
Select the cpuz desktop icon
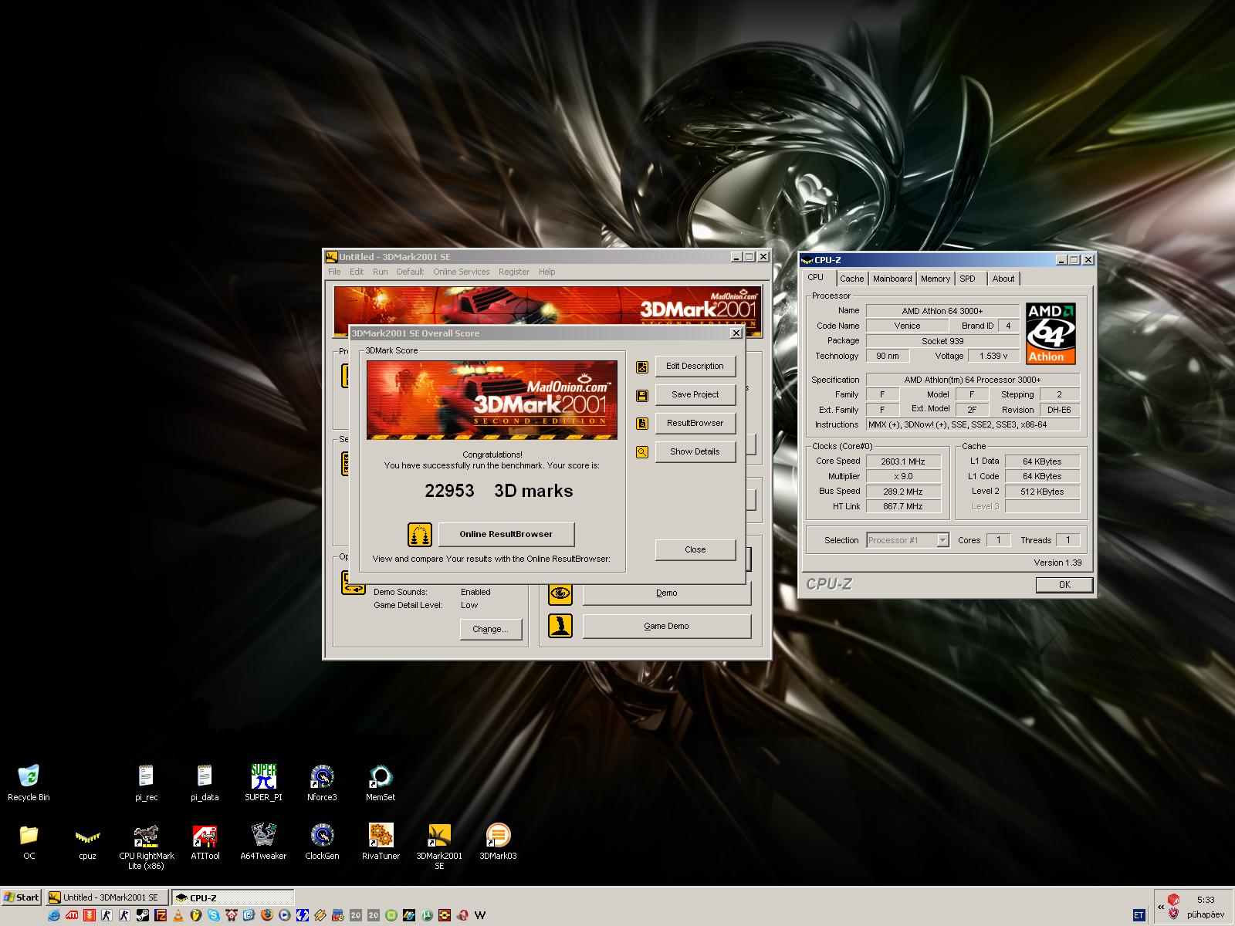(87, 841)
